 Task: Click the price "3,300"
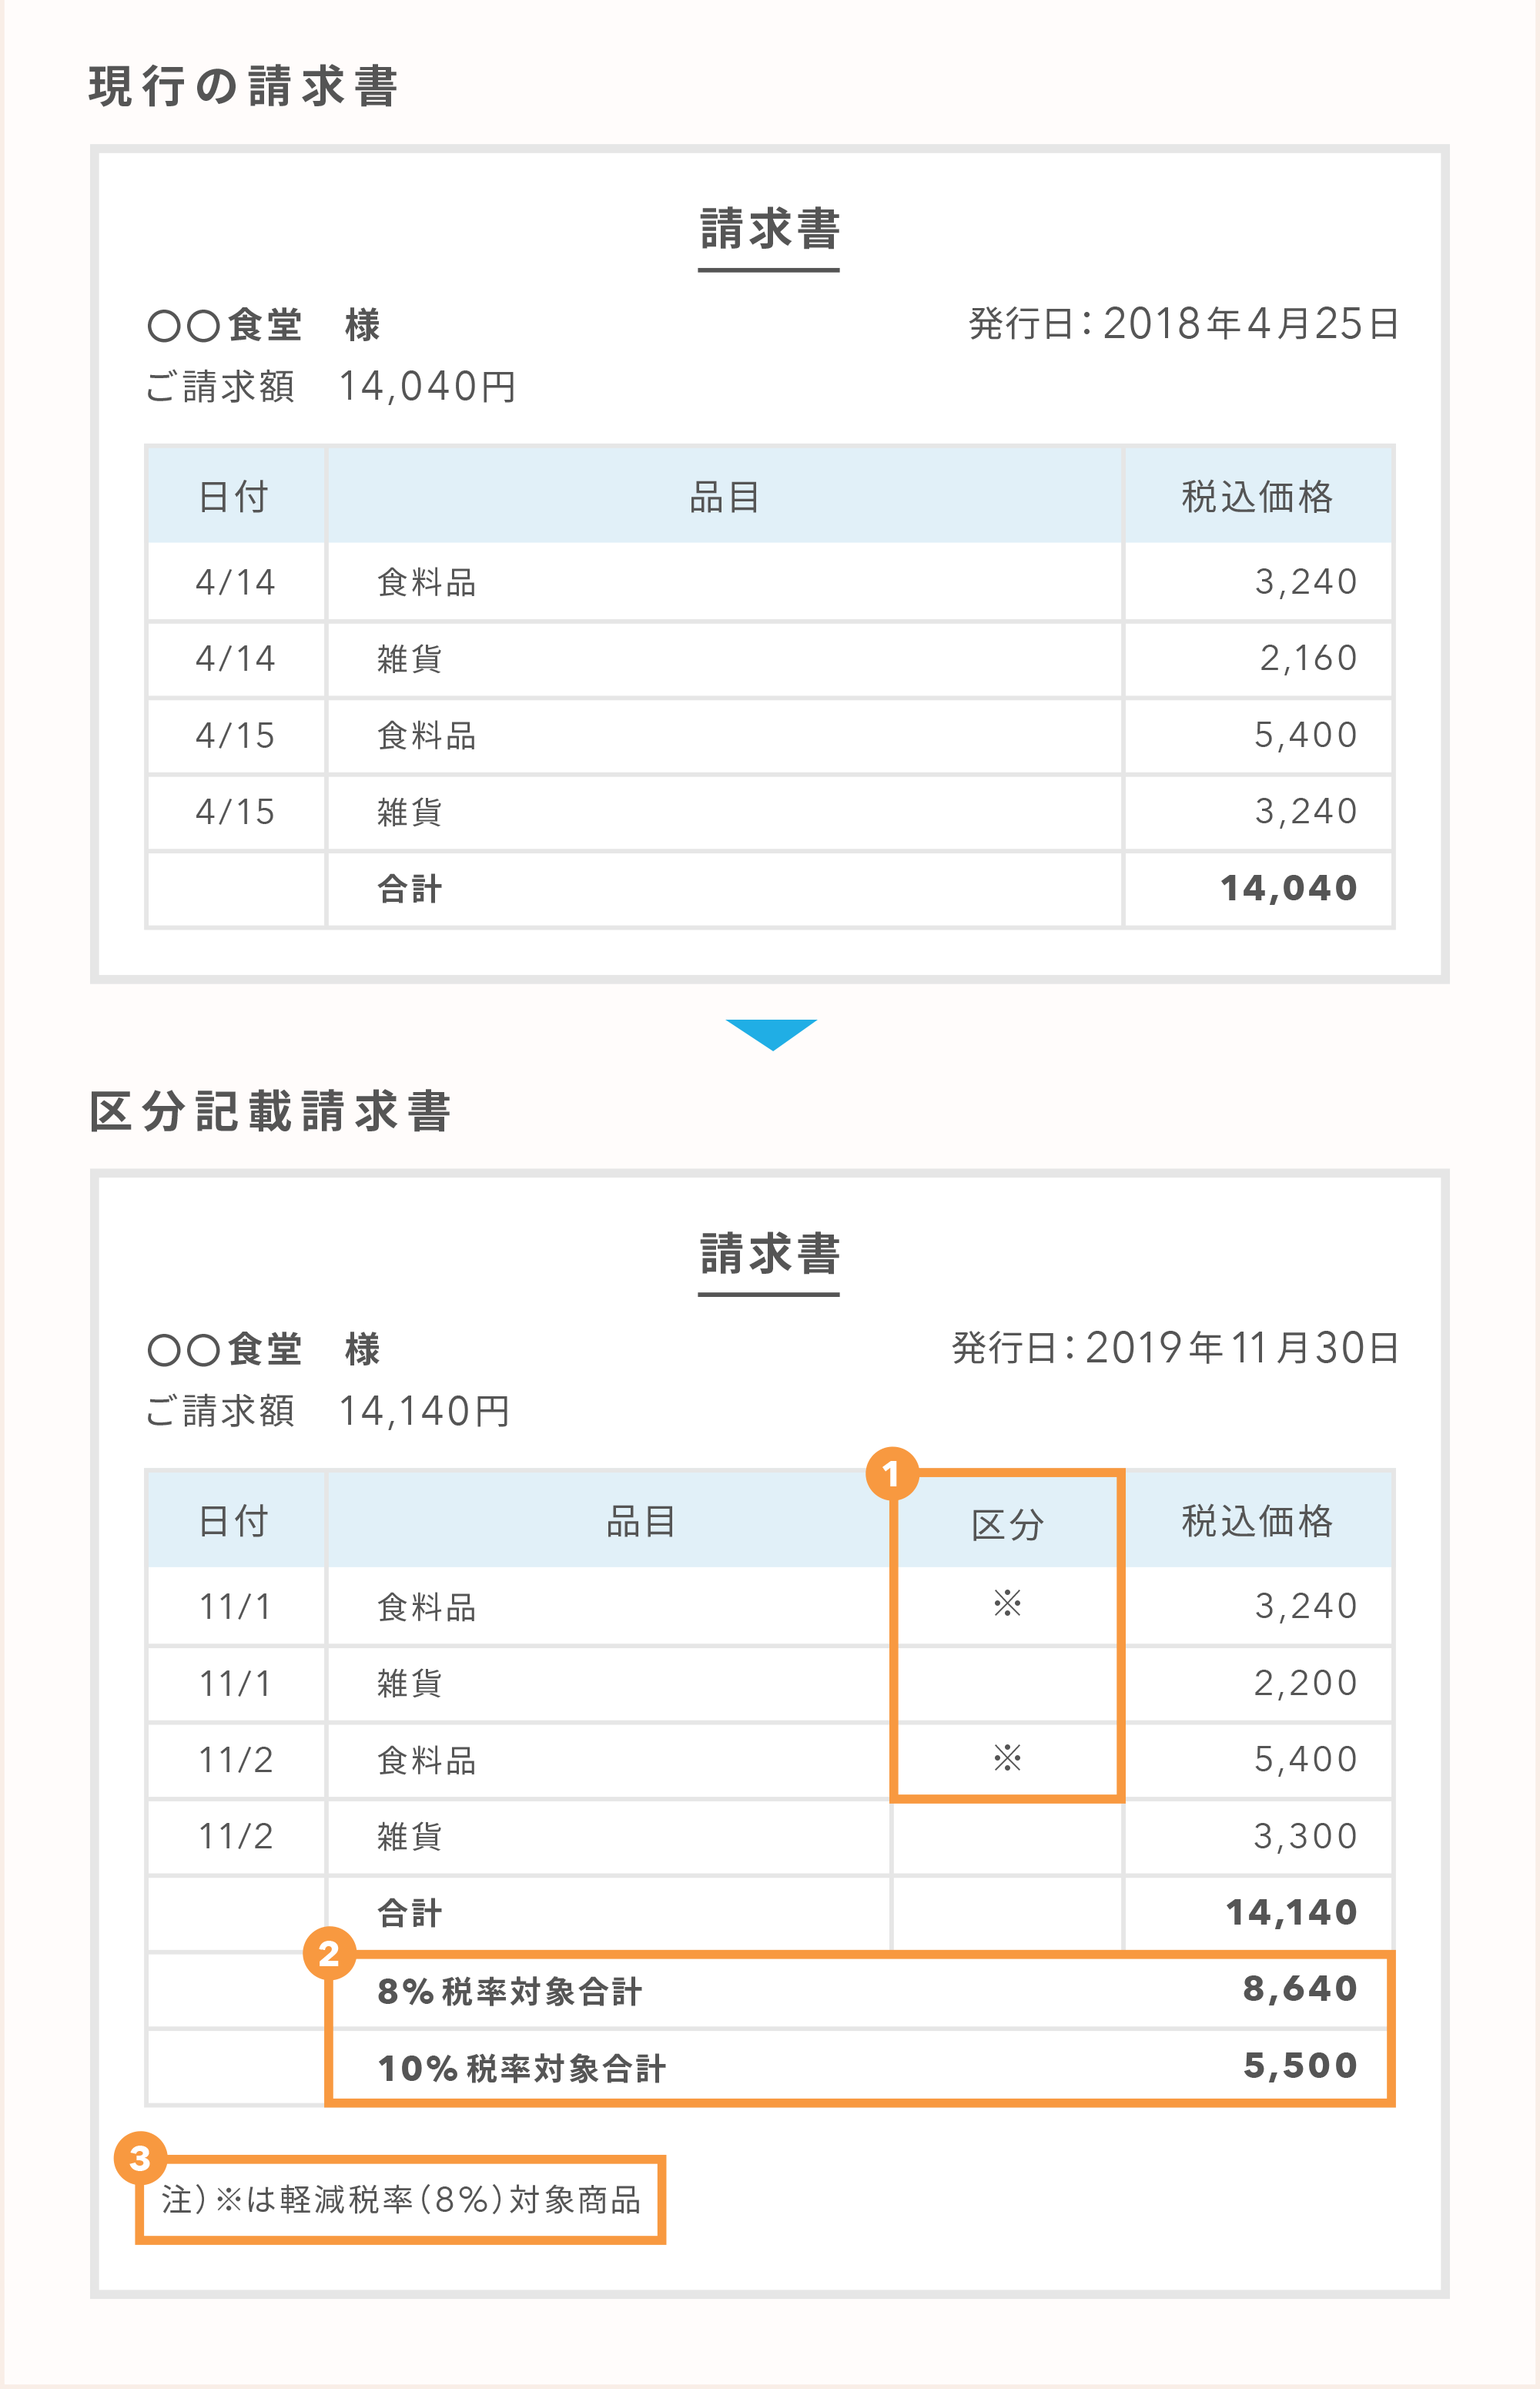pos(1306,1836)
